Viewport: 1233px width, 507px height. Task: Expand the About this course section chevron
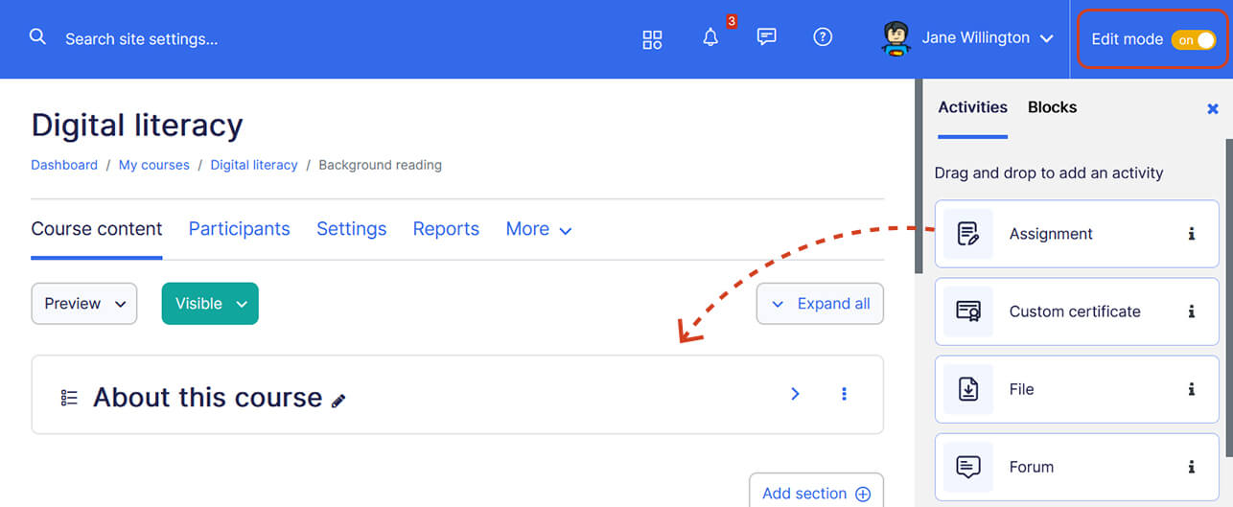coord(795,394)
